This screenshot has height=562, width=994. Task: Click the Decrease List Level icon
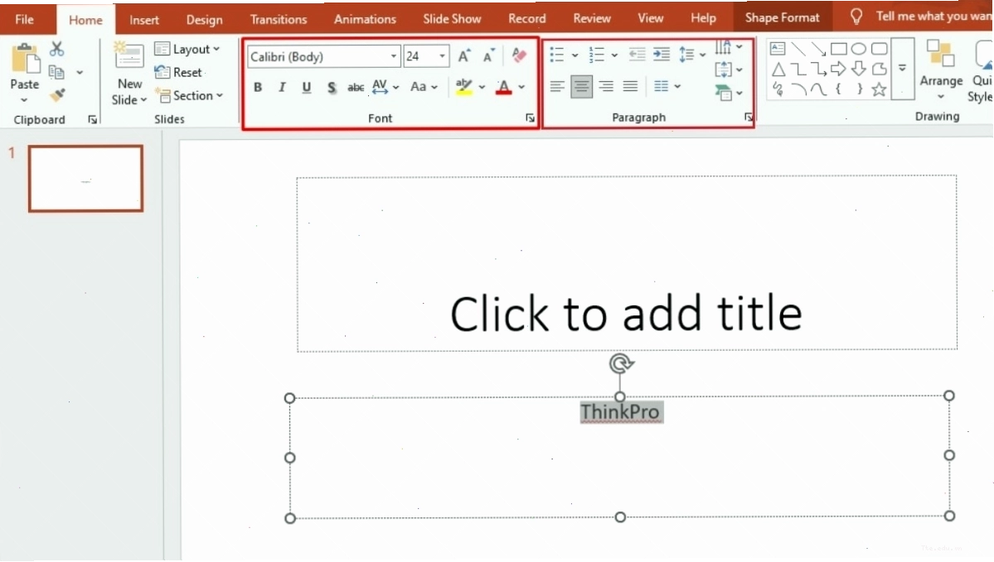637,55
